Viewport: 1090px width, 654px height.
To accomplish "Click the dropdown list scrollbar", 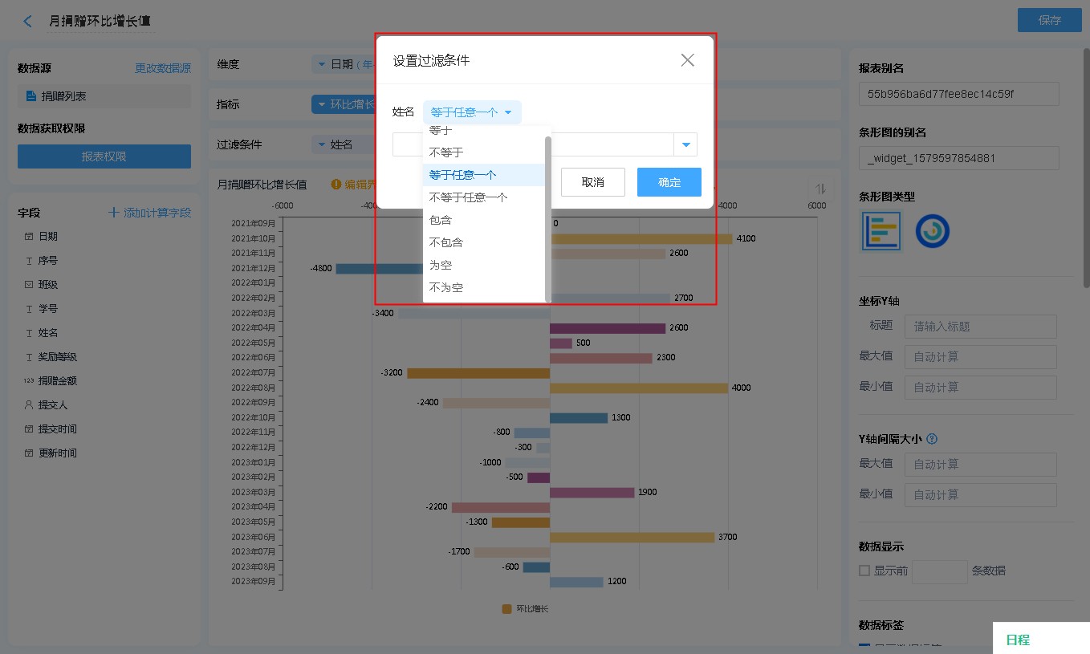I will point(548,217).
